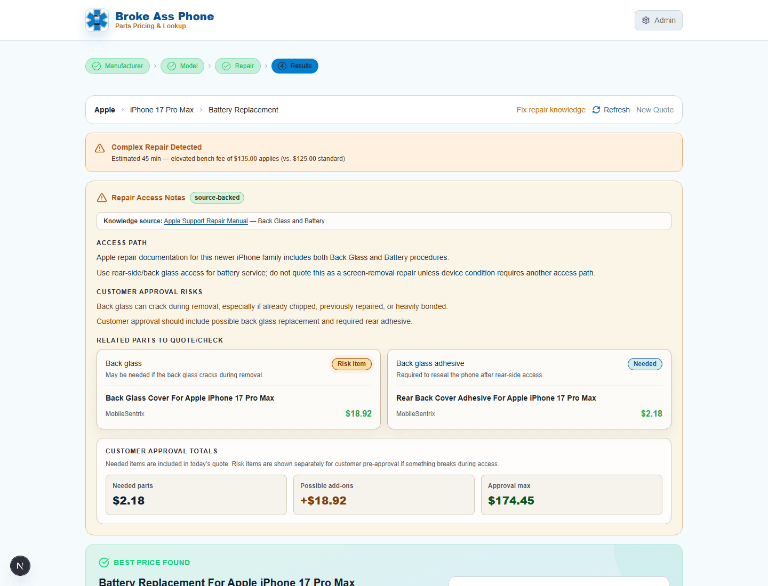The width and height of the screenshot is (768, 586).
Task: Click Fix repair knowledge link
Action: point(551,110)
